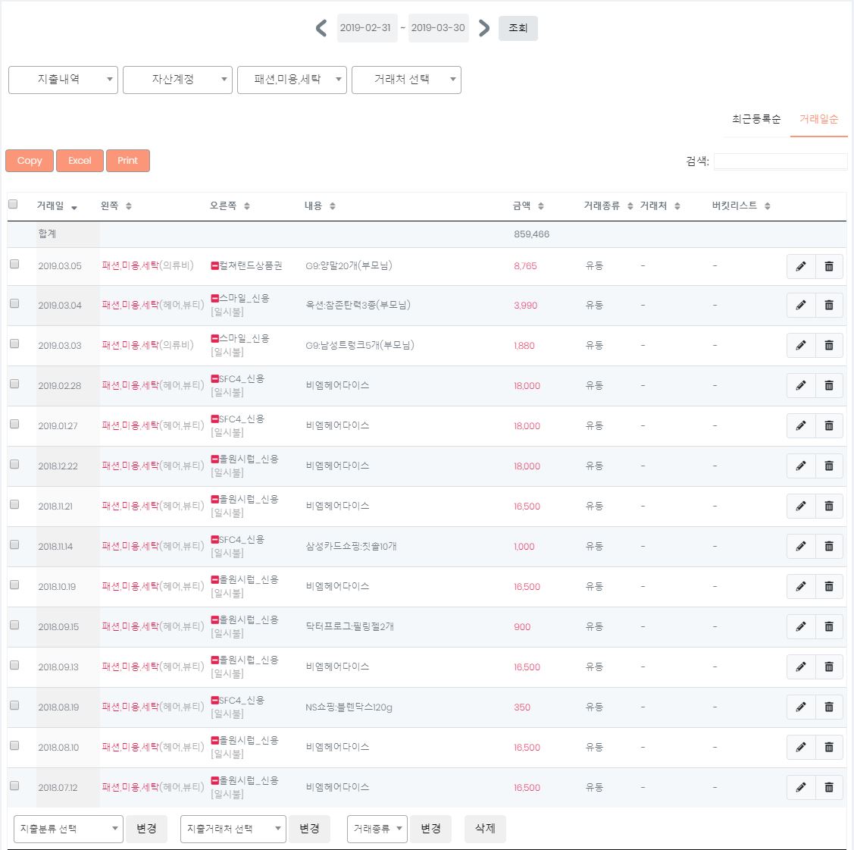The height and width of the screenshot is (850, 854).
Task: Toggle select-all checkbox in table header
Action: [13, 204]
